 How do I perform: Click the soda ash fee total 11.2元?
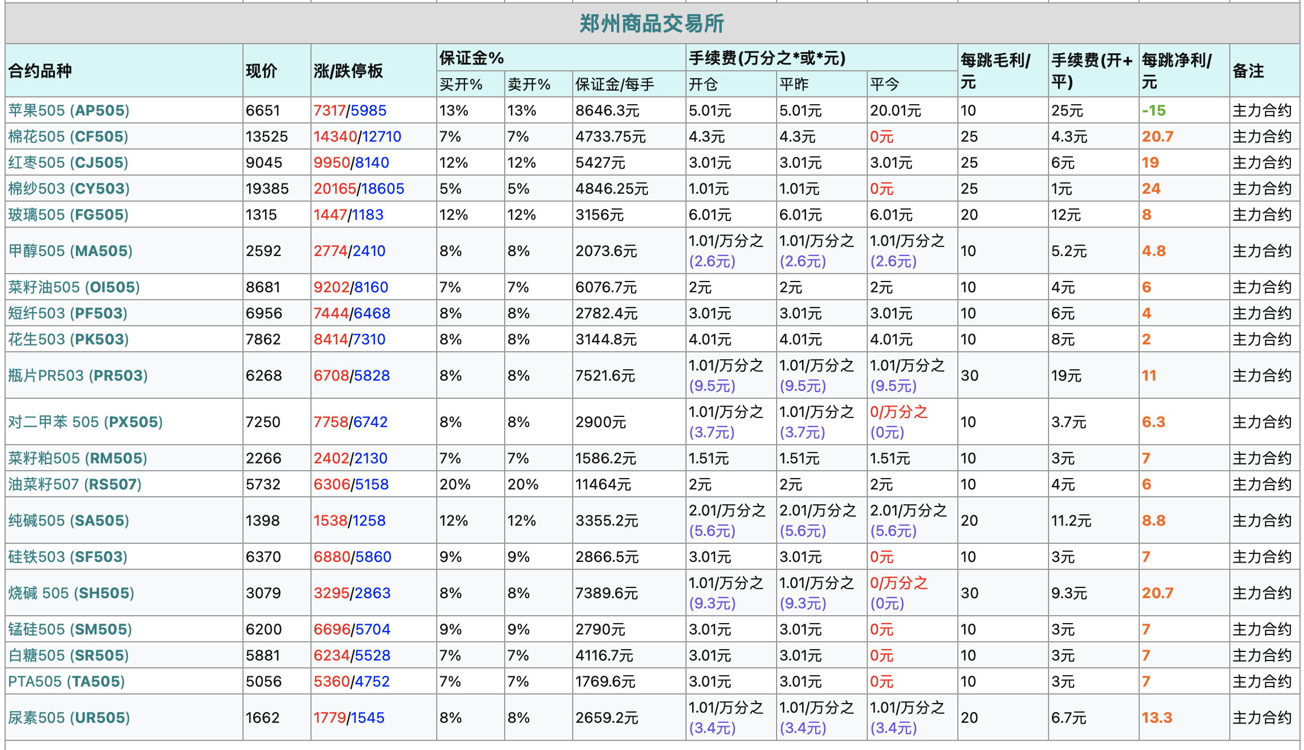[x=1071, y=521]
